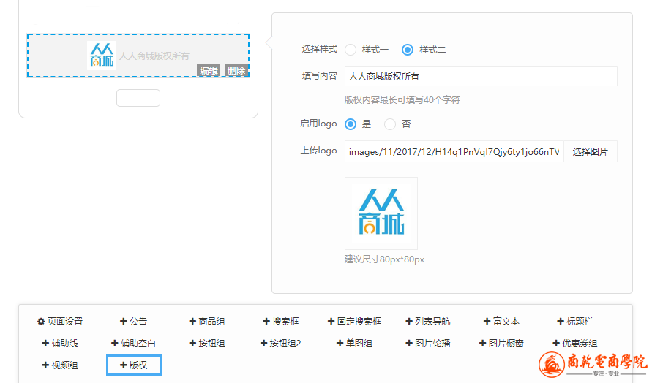The height and width of the screenshot is (383, 652).
Task: Add a 富文本 component
Action: [501, 322]
